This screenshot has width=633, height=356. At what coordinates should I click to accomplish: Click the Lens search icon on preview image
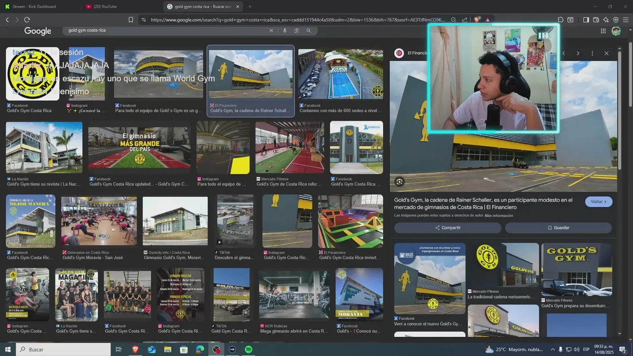tap(400, 182)
